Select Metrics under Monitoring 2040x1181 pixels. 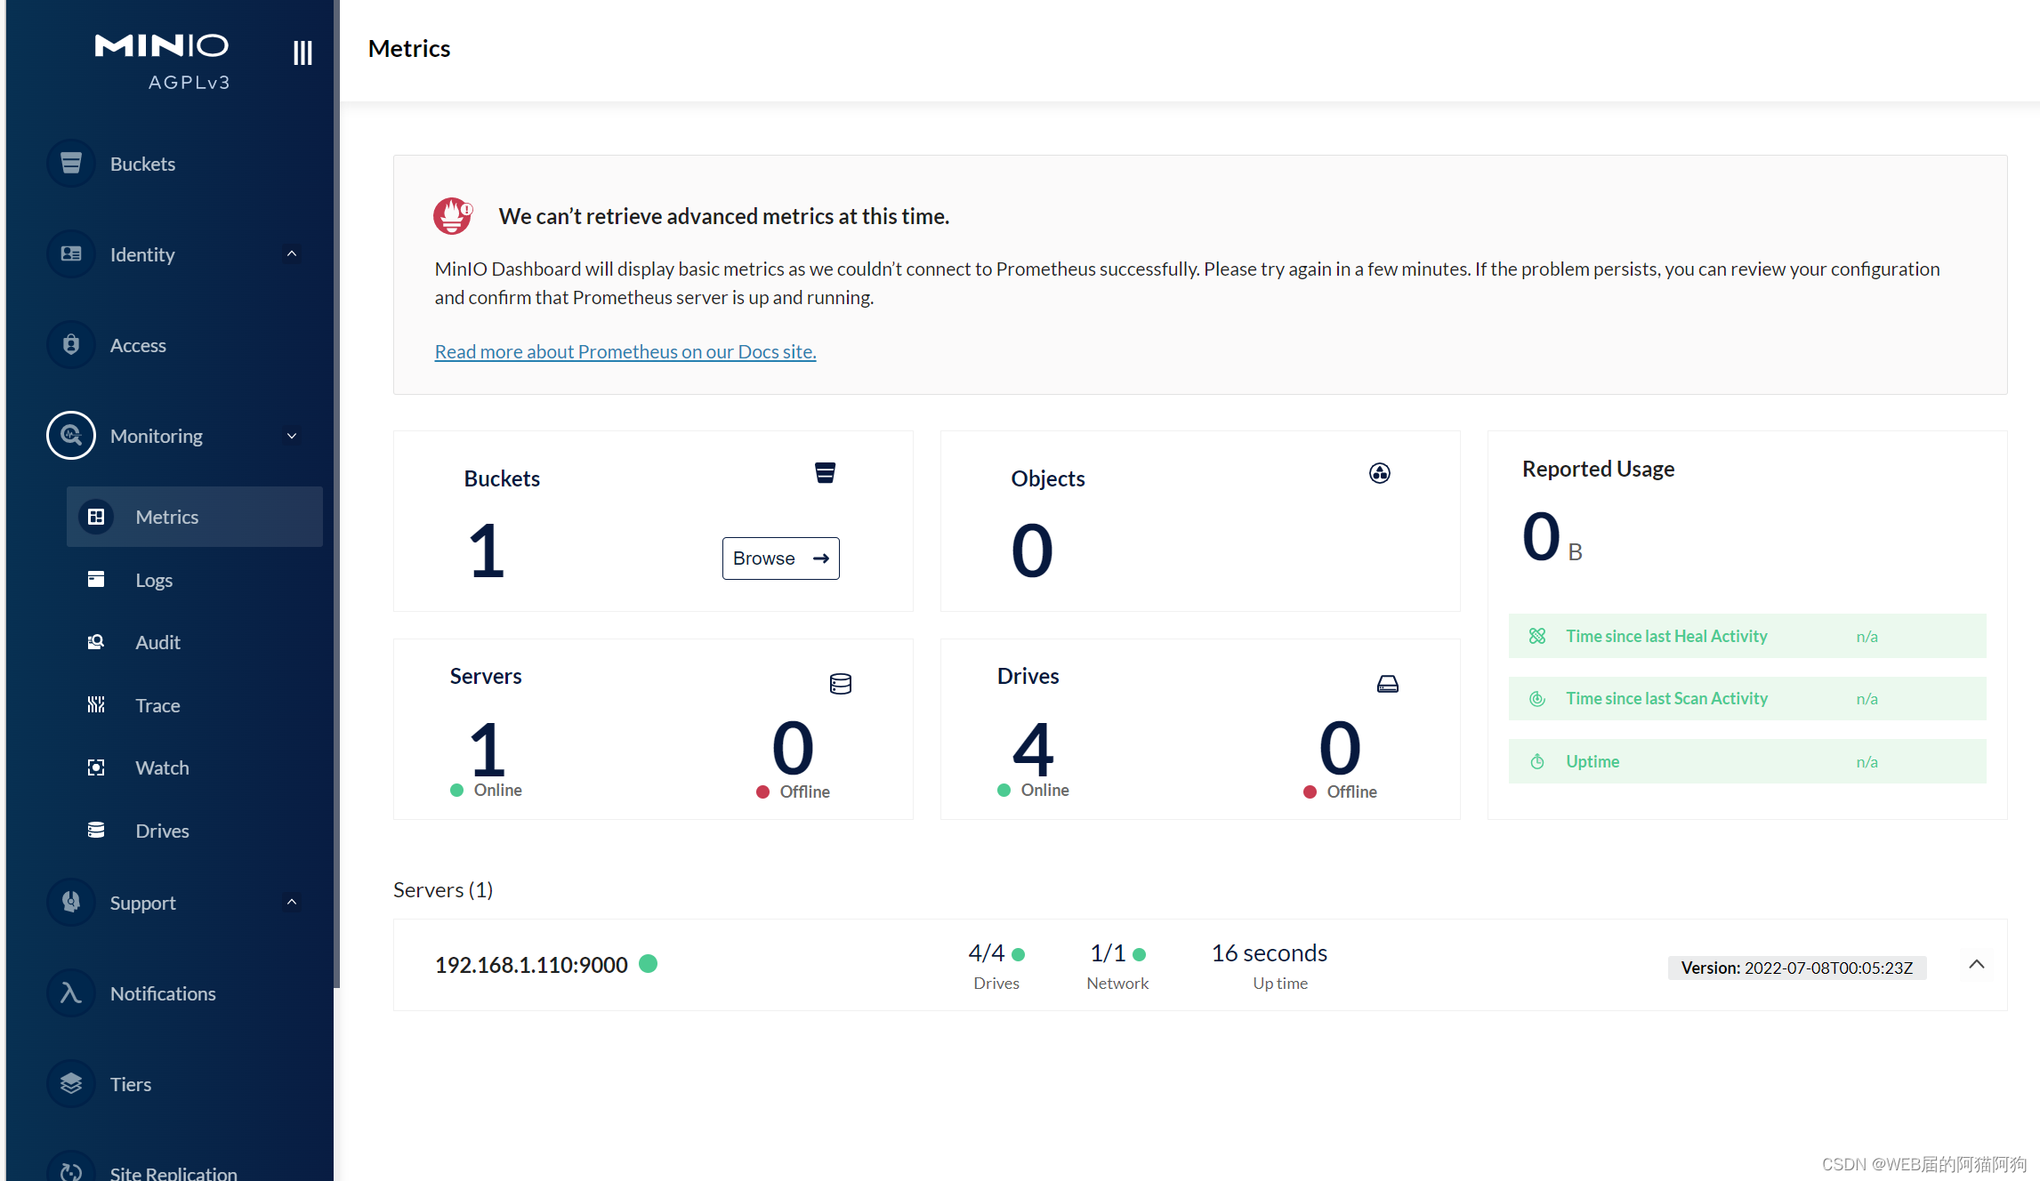[x=195, y=517]
